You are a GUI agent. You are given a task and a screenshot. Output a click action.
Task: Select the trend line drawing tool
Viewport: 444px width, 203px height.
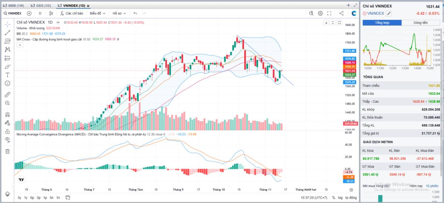pos(7,33)
